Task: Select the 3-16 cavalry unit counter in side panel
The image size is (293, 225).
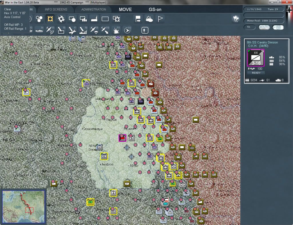Action: pos(256,58)
